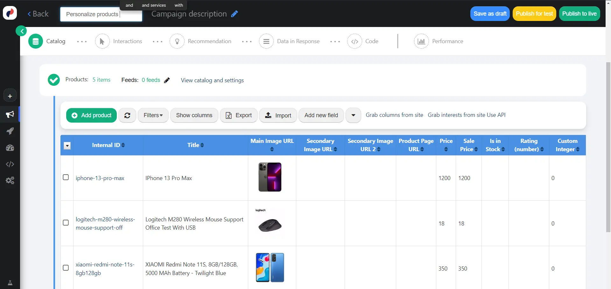Refresh the product list
Viewport: 611px width, 289px height.
point(127,115)
